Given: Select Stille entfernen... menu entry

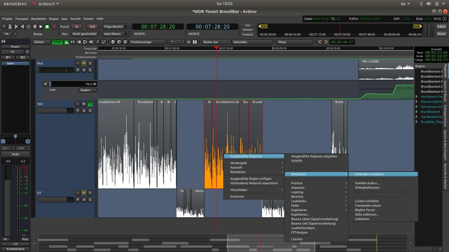Looking at the screenshot, I should click(383, 215).
